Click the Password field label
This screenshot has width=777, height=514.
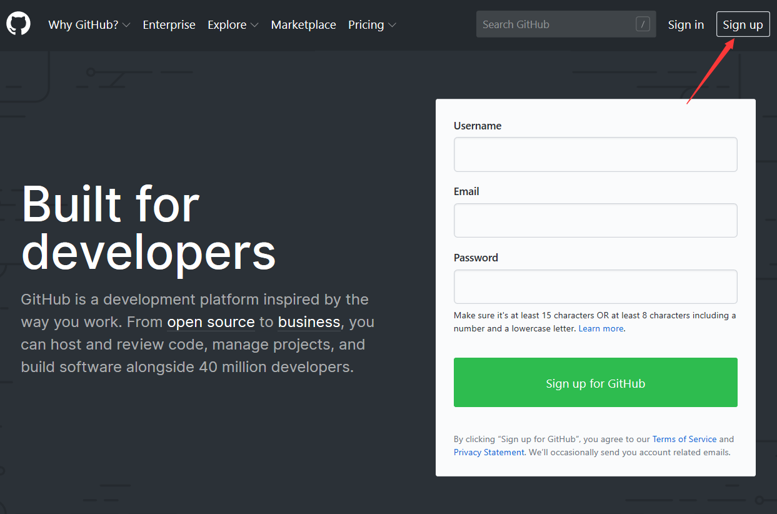tap(476, 258)
